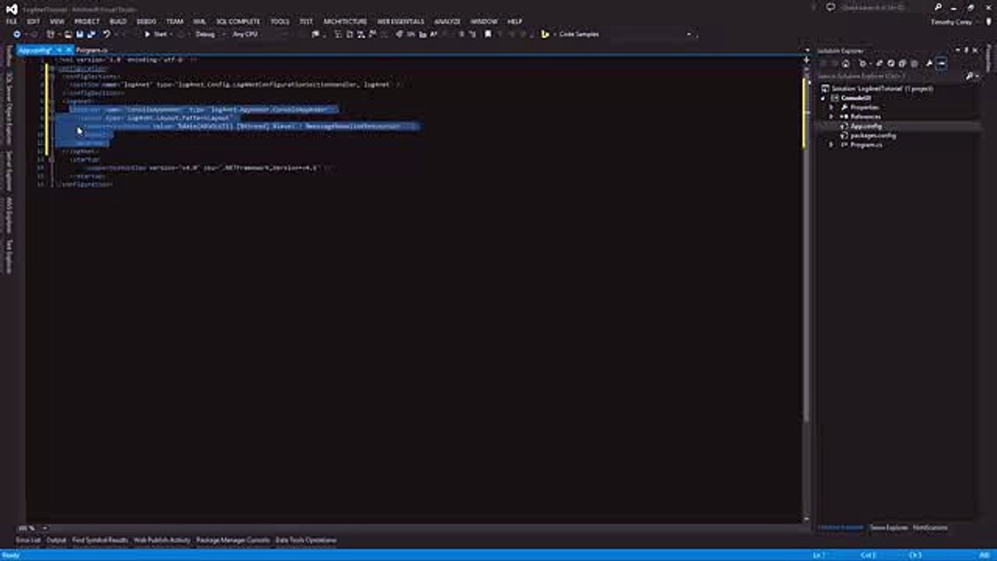The width and height of the screenshot is (997, 561).
Task: Open the Code Samples dropdown arrow
Action: tap(689, 34)
